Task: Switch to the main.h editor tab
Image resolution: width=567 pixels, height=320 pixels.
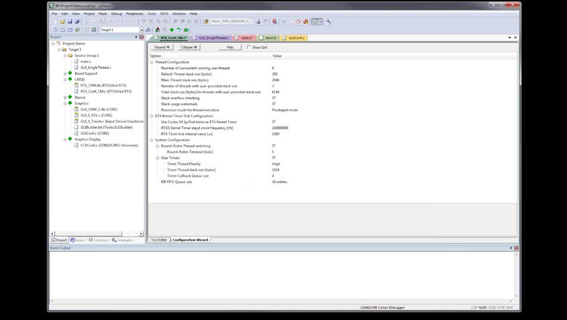Action: click(268, 38)
